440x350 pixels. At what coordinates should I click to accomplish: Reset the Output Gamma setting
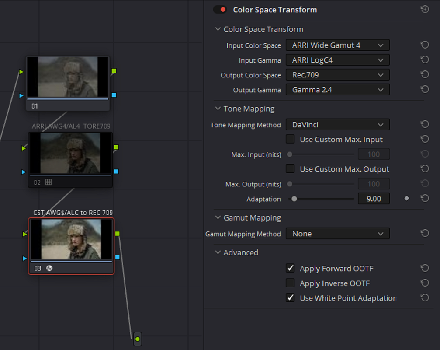[x=425, y=89]
